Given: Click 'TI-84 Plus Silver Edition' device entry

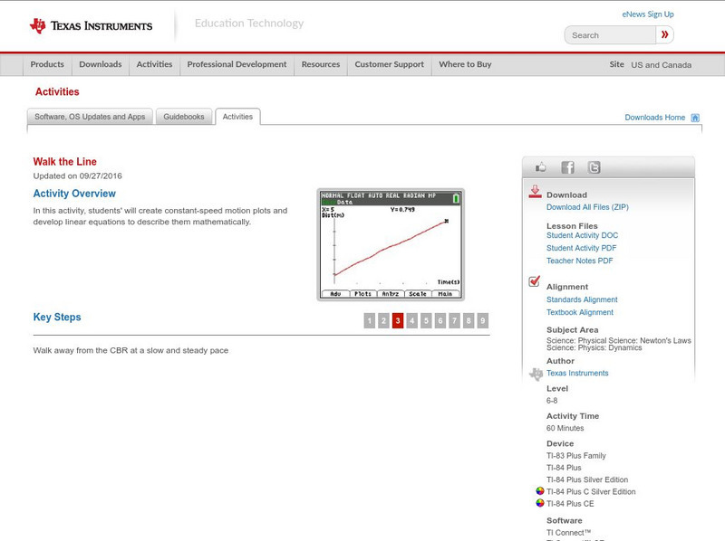Looking at the screenshot, I should click(x=587, y=479).
